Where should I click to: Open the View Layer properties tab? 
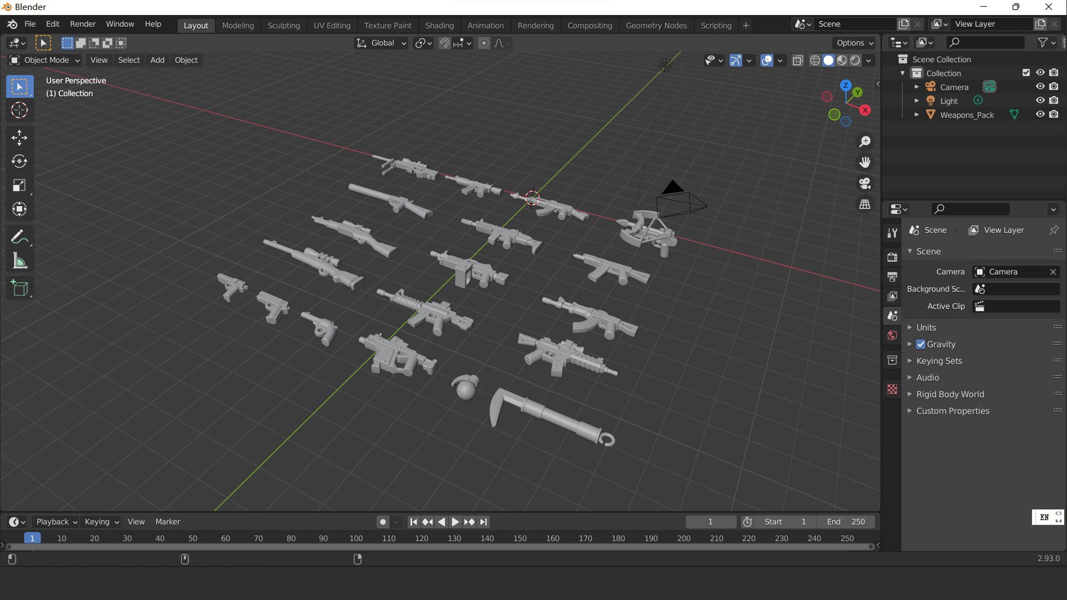[x=892, y=296]
